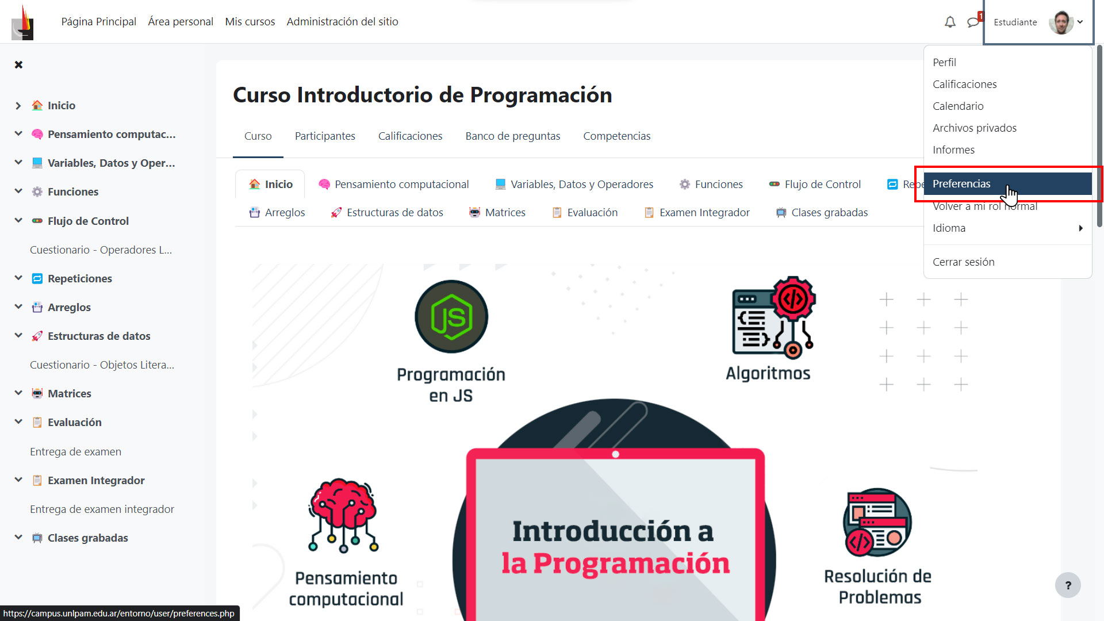Image resolution: width=1104 pixels, height=621 pixels.
Task: Click the Programación en JS Node logo
Action: coord(451,316)
